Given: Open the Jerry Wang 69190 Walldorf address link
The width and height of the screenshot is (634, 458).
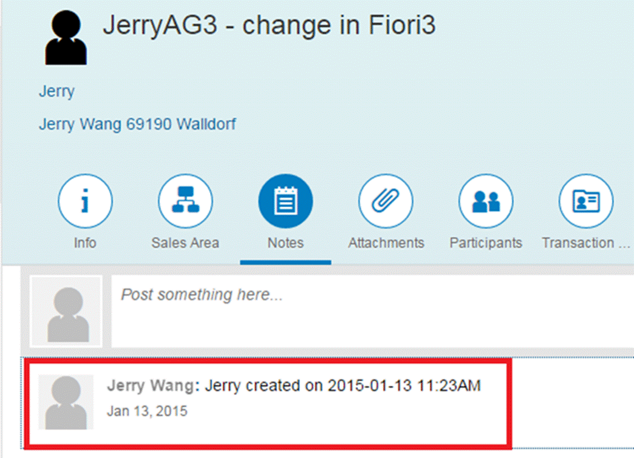Looking at the screenshot, I should [x=137, y=124].
